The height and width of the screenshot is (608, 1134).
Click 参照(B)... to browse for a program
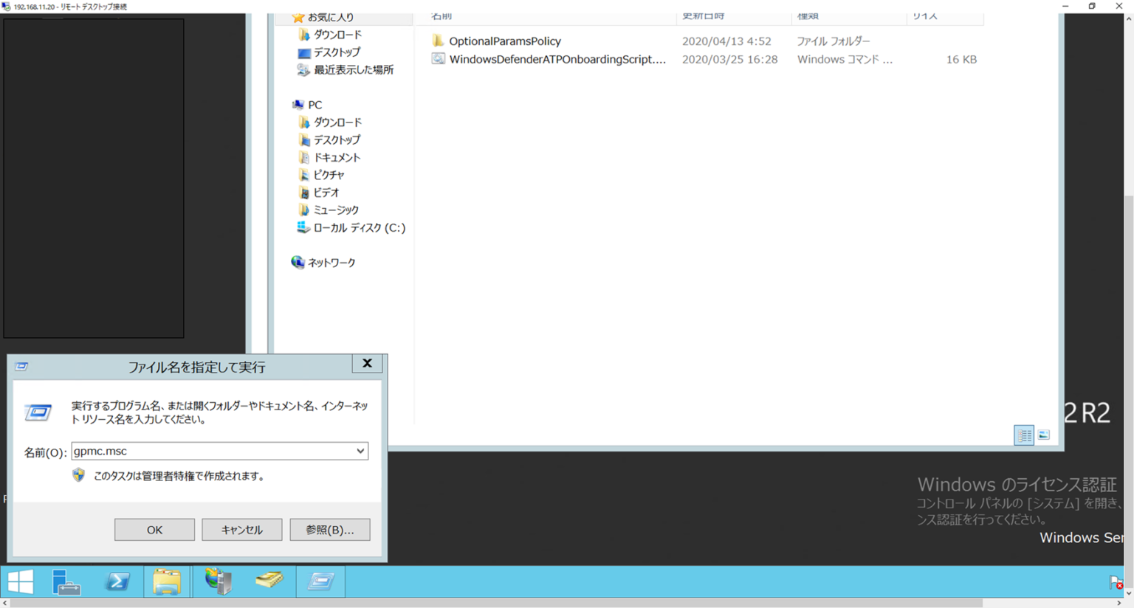[329, 529]
